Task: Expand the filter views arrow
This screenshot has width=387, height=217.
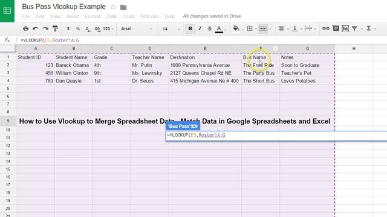Action: pyautogui.click(x=362, y=29)
